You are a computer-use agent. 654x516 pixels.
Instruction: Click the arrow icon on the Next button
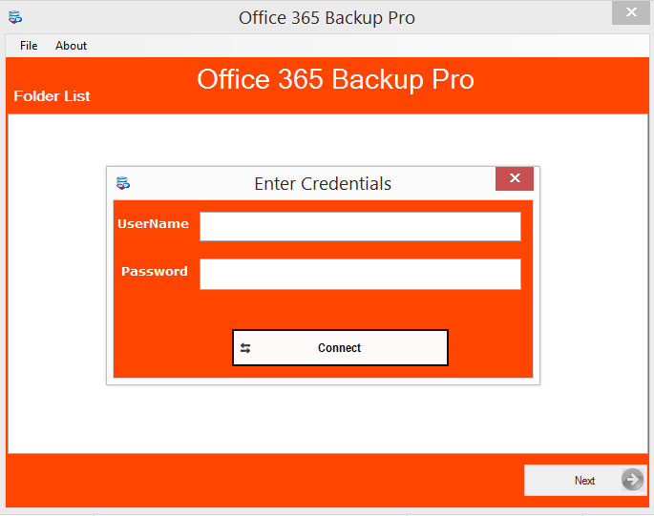point(632,480)
